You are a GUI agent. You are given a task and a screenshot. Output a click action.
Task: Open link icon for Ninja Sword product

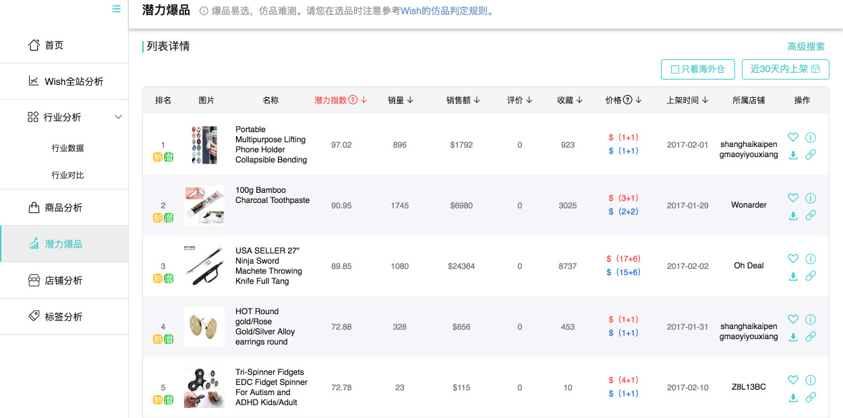(x=811, y=276)
